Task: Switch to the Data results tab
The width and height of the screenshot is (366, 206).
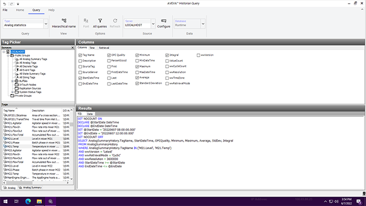Action: pos(90,114)
